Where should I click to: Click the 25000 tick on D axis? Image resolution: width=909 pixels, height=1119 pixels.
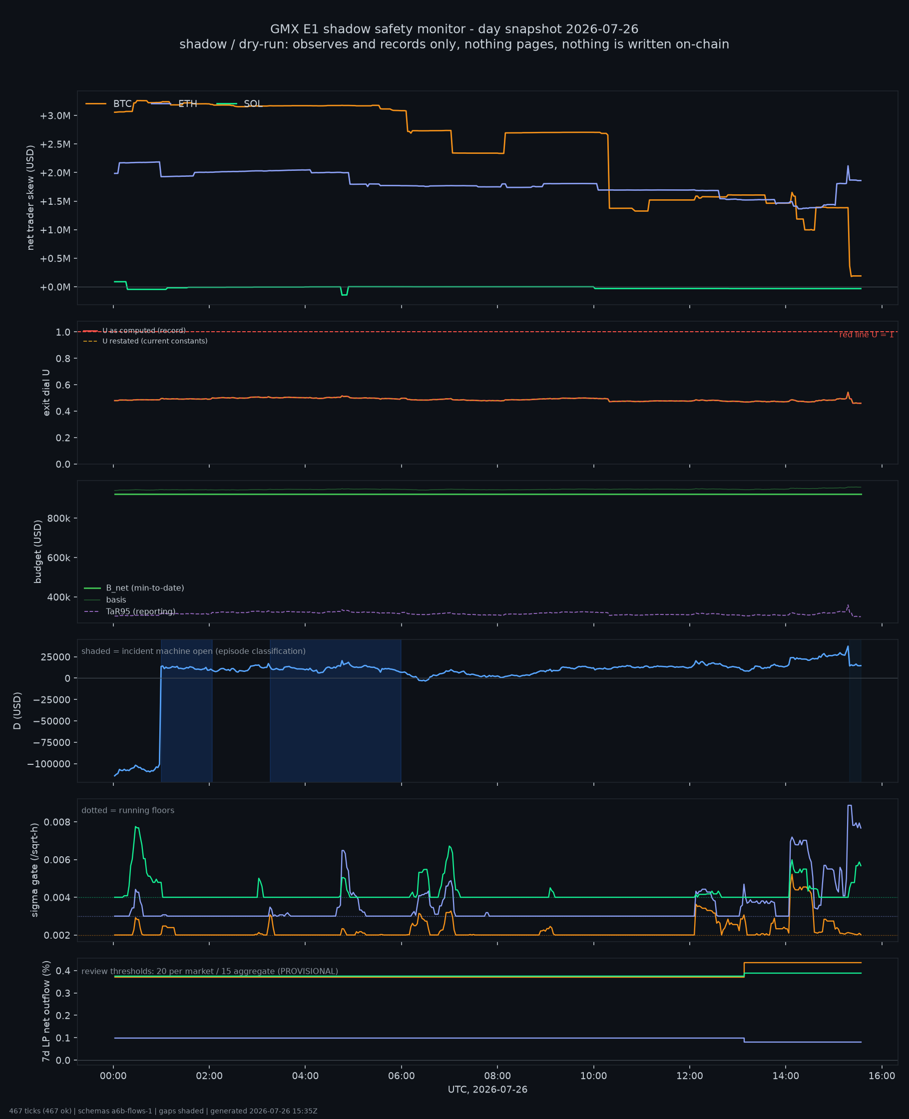[x=55, y=657]
